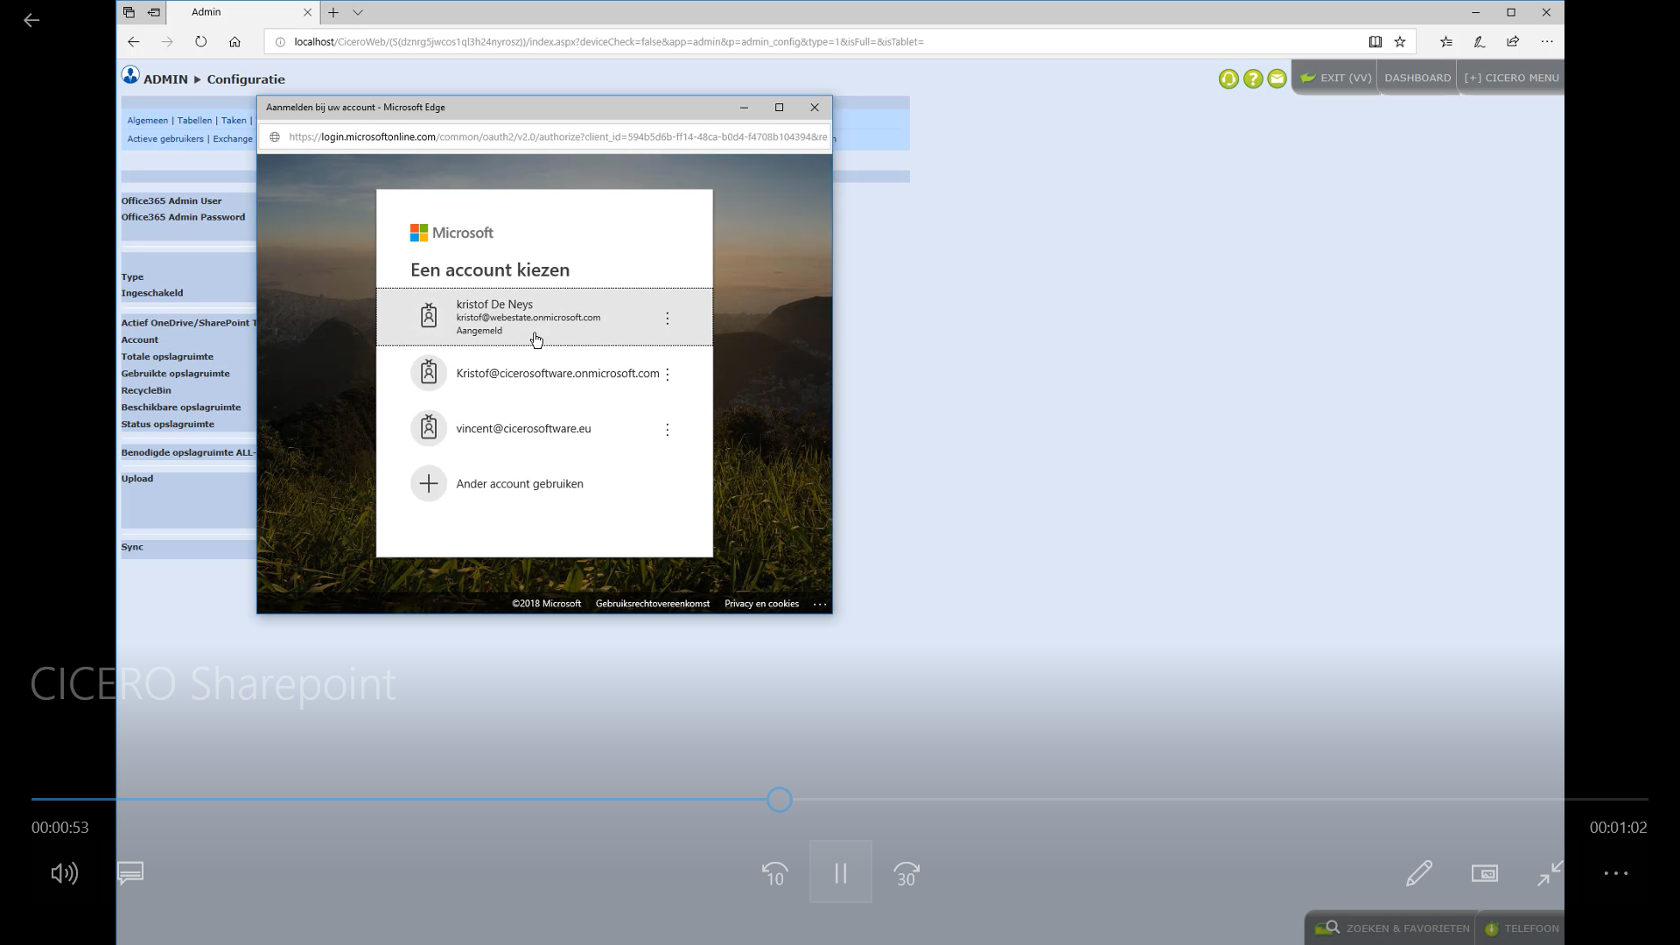Select the Admin browser tab

242,12
